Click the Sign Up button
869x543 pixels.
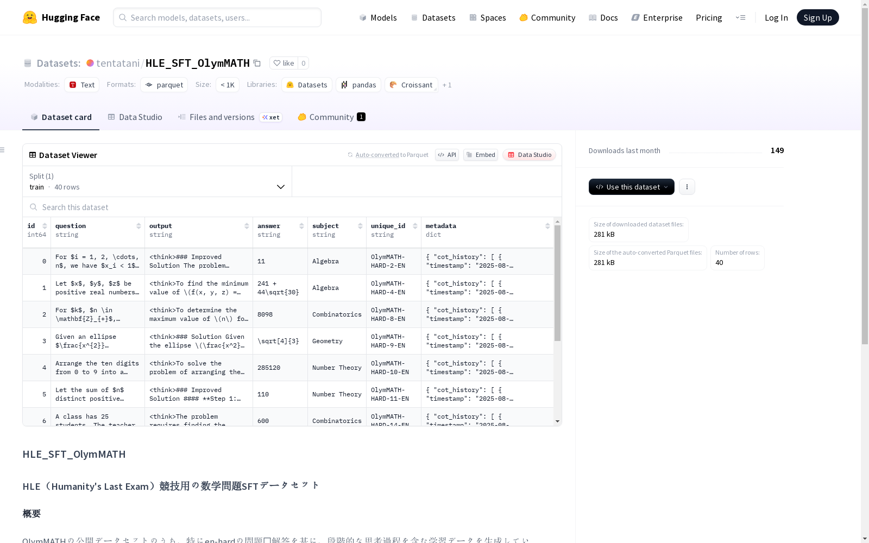pos(817,17)
